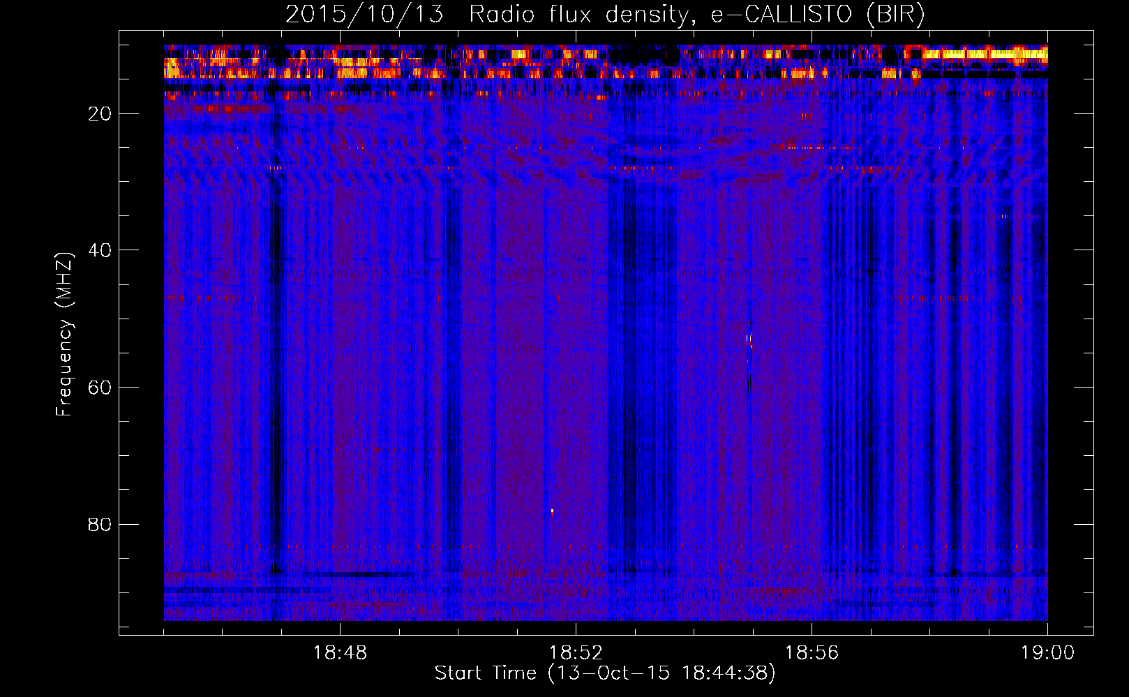Click the '60' frequency tick label
Viewport: 1129px width, 697px height.
coord(100,388)
